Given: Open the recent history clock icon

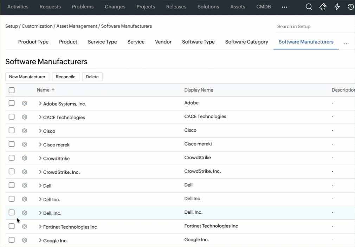Looking at the screenshot, I should 350,7.
